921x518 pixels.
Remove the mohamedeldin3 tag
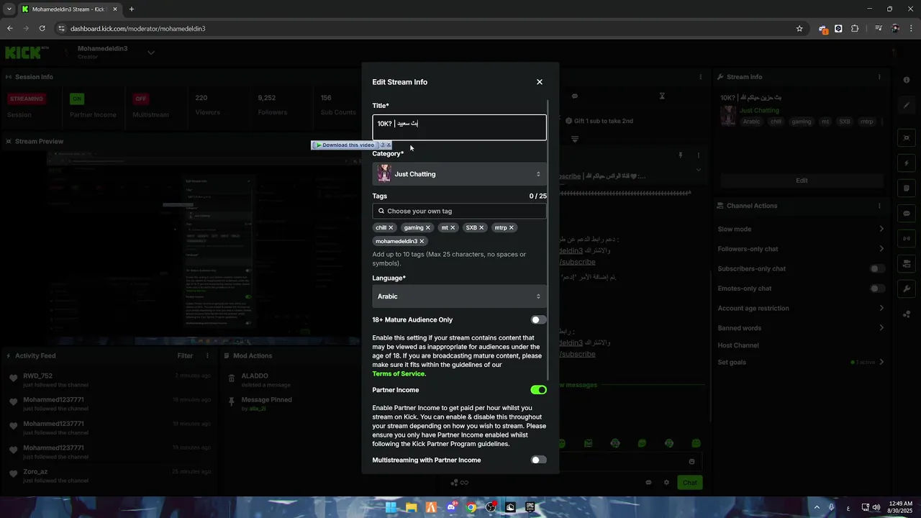[422, 241]
